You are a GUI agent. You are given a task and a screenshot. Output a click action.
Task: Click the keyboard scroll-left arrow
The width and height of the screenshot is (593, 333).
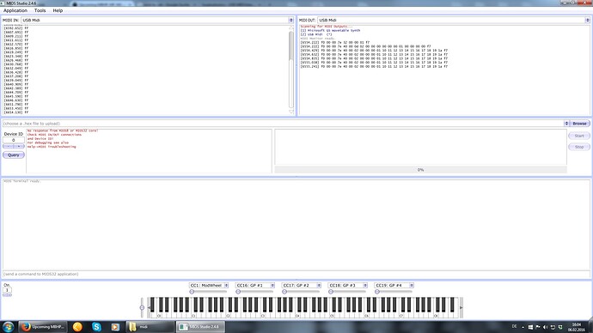tap(149, 307)
